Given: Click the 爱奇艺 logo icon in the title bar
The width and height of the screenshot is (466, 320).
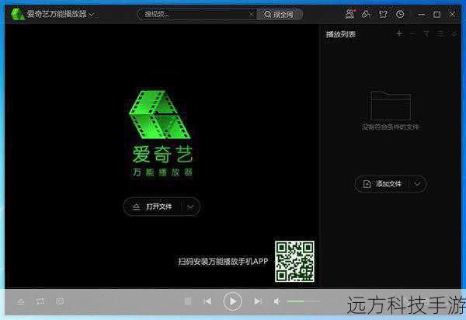Looking at the screenshot, I should (x=17, y=14).
